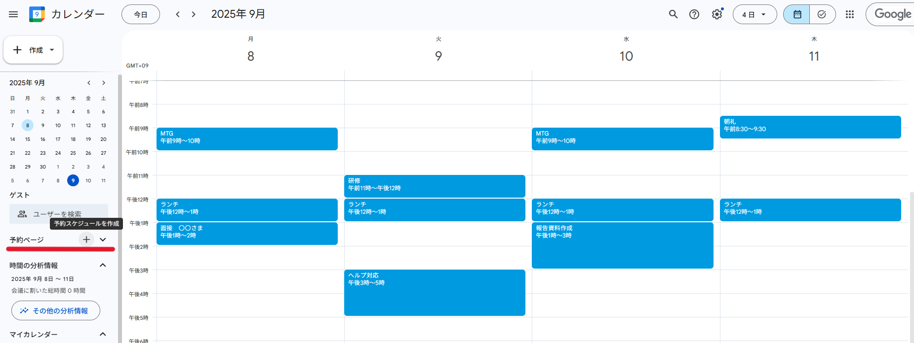The height and width of the screenshot is (343, 914).
Task: Collapse the マイカレンダー section
Action: (103, 334)
